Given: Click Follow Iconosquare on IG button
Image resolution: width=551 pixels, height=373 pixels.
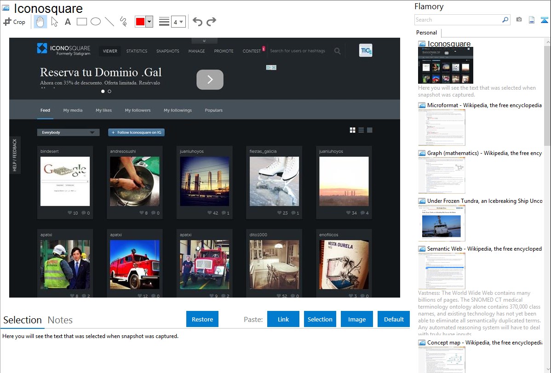Looking at the screenshot, I should (136, 132).
